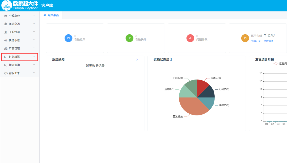Click the double-arrow icon in 系统通知
Screen dimensions: 287x163
137,60
